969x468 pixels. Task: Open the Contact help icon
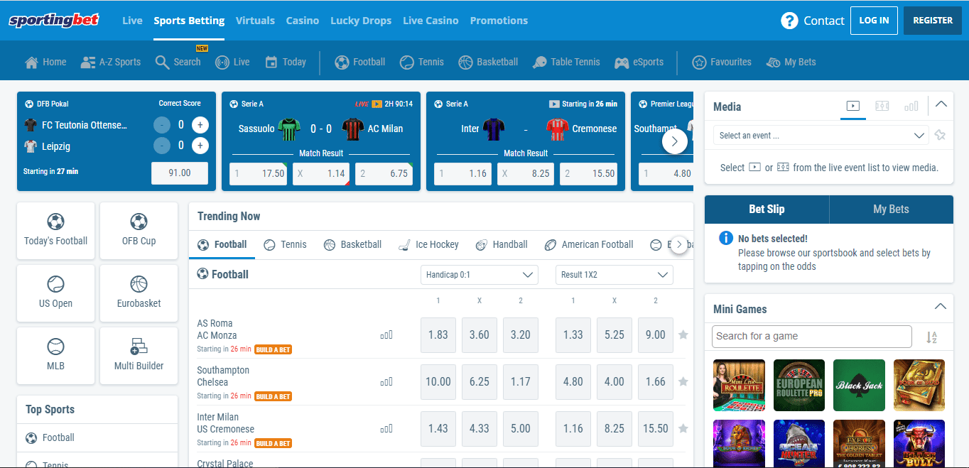coord(789,21)
